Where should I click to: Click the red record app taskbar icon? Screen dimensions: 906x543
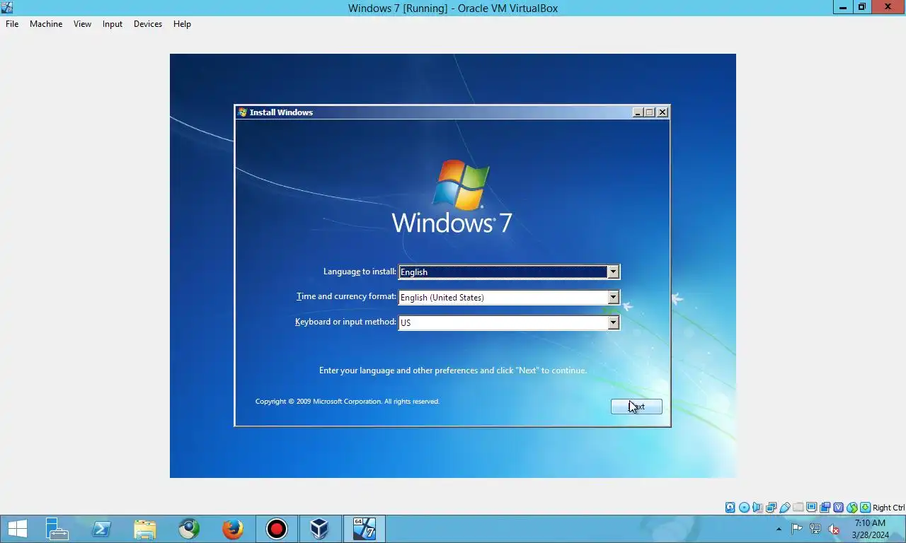pyautogui.click(x=276, y=529)
